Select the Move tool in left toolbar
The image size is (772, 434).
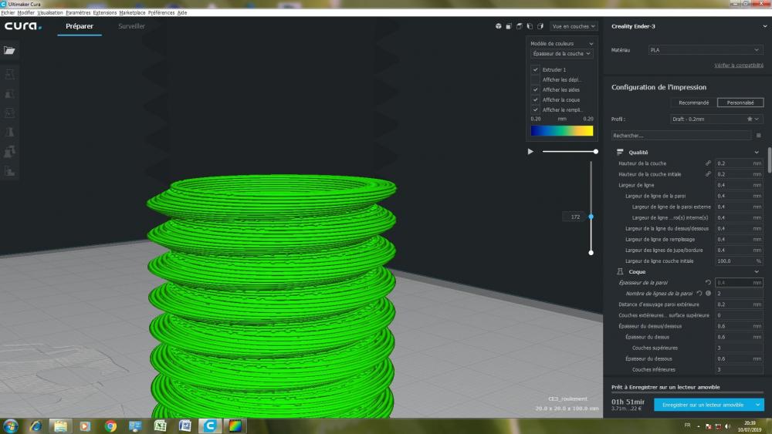[x=9, y=74]
